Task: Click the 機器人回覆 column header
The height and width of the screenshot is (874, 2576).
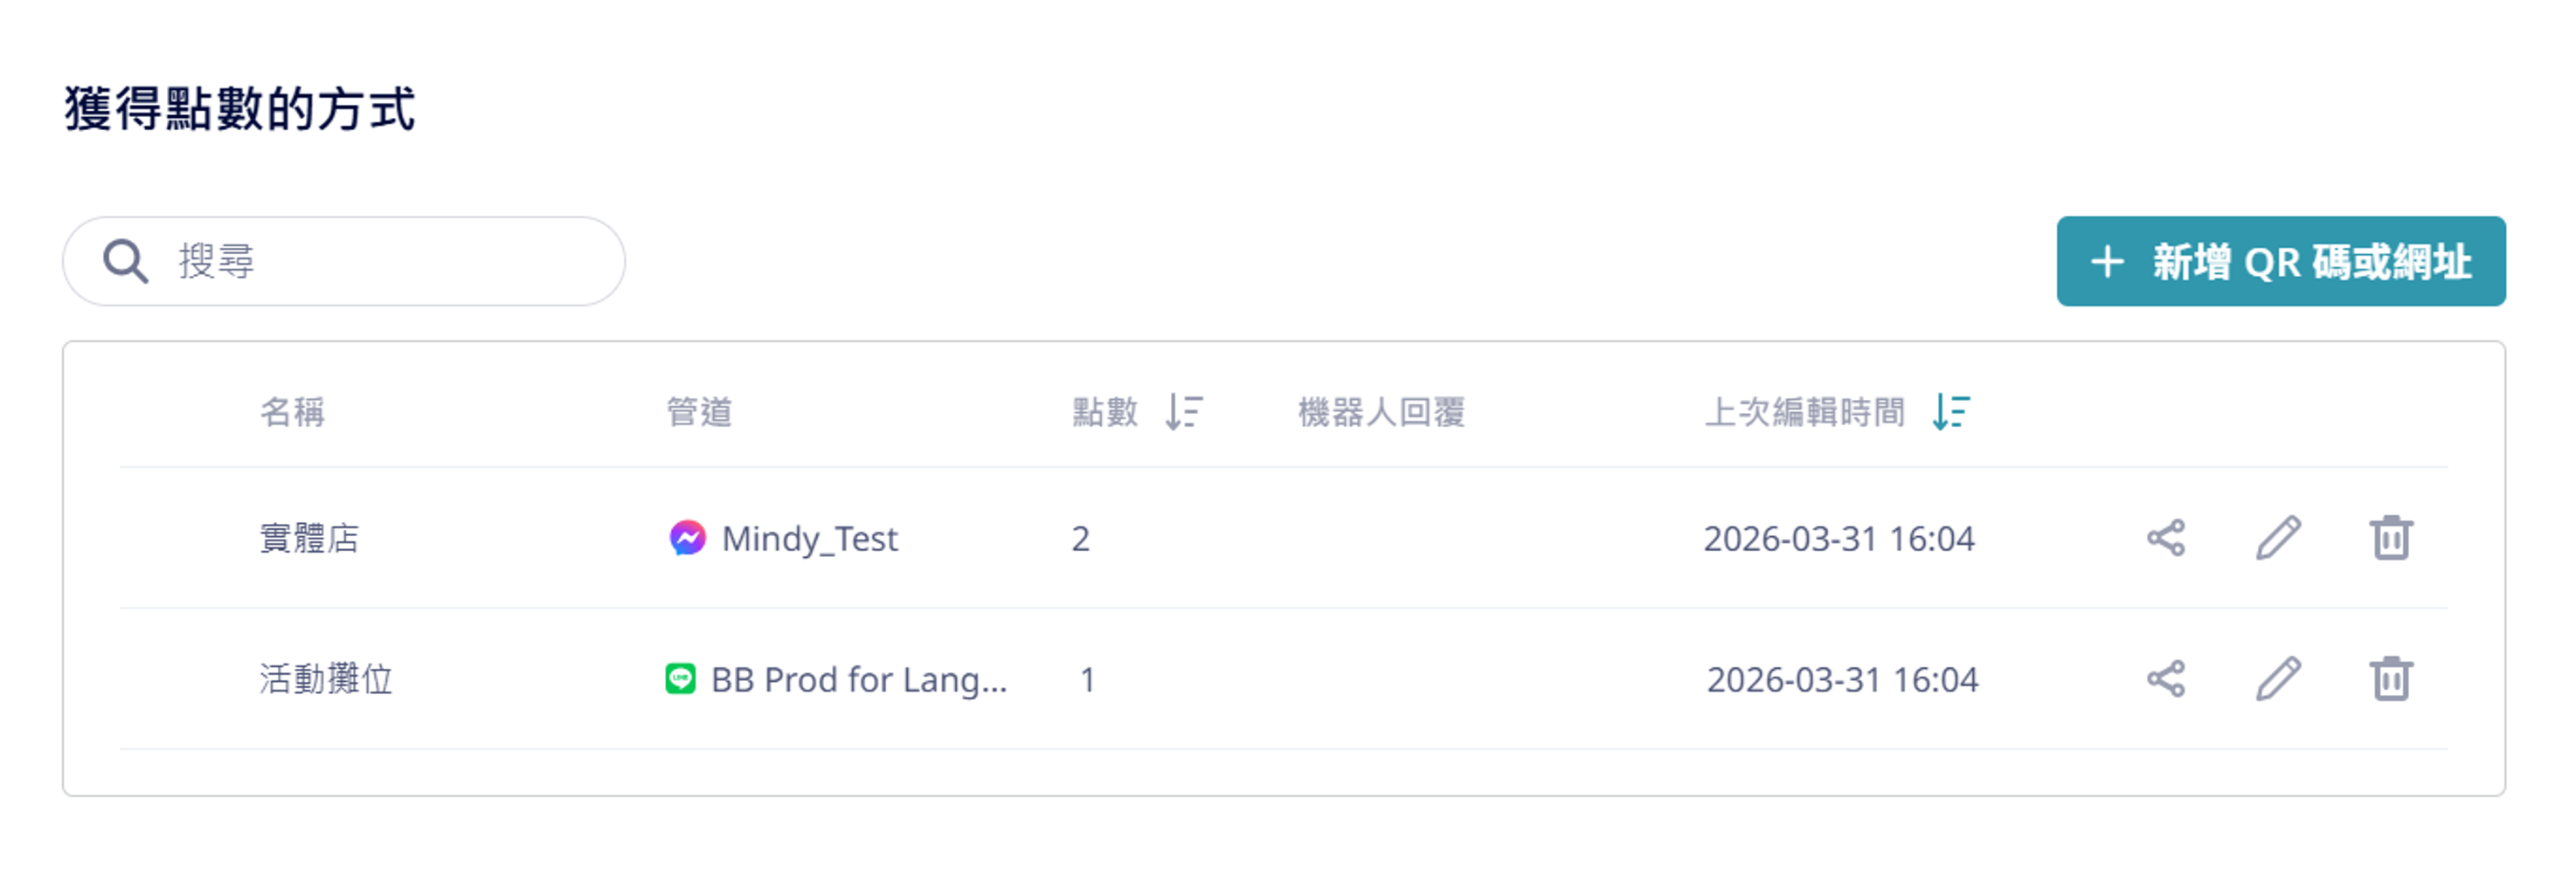Action: pyautogui.click(x=1381, y=411)
